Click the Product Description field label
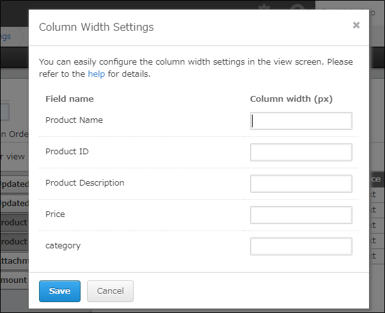385x313 pixels. pyautogui.click(x=84, y=183)
